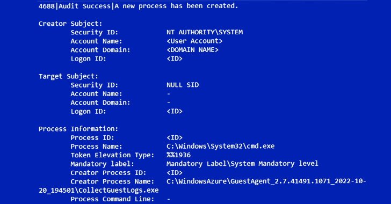The height and width of the screenshot is (204, 391).
Task: Click the '<User Account>' placeholder text
Action: (194, 41)
